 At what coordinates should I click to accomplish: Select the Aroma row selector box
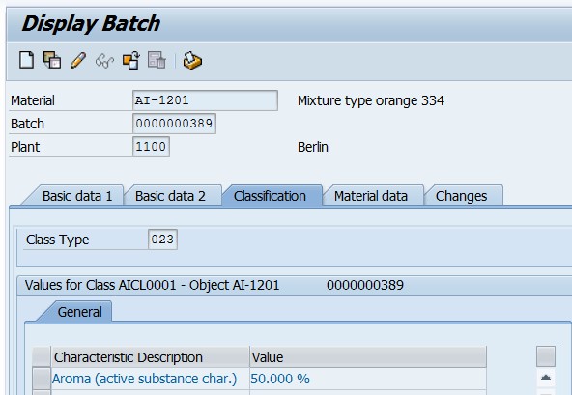(42, 379)
